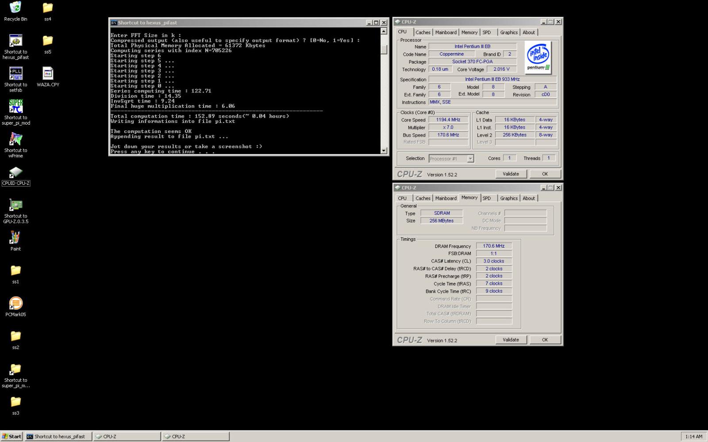Open the ss5 folder icon
Image resolution: width=708 pixels, height=442 pixels.
[x=47, y=44]
